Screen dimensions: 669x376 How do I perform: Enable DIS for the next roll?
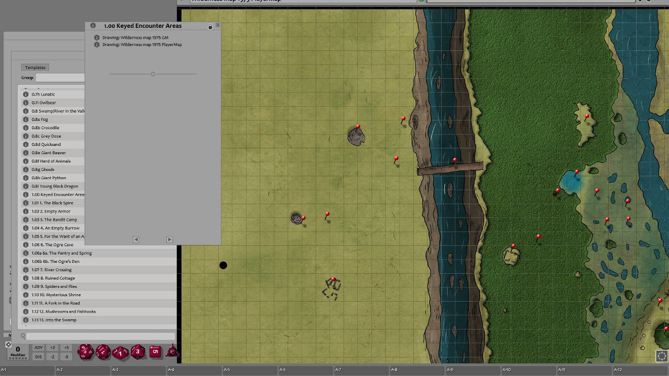point(38,356)
